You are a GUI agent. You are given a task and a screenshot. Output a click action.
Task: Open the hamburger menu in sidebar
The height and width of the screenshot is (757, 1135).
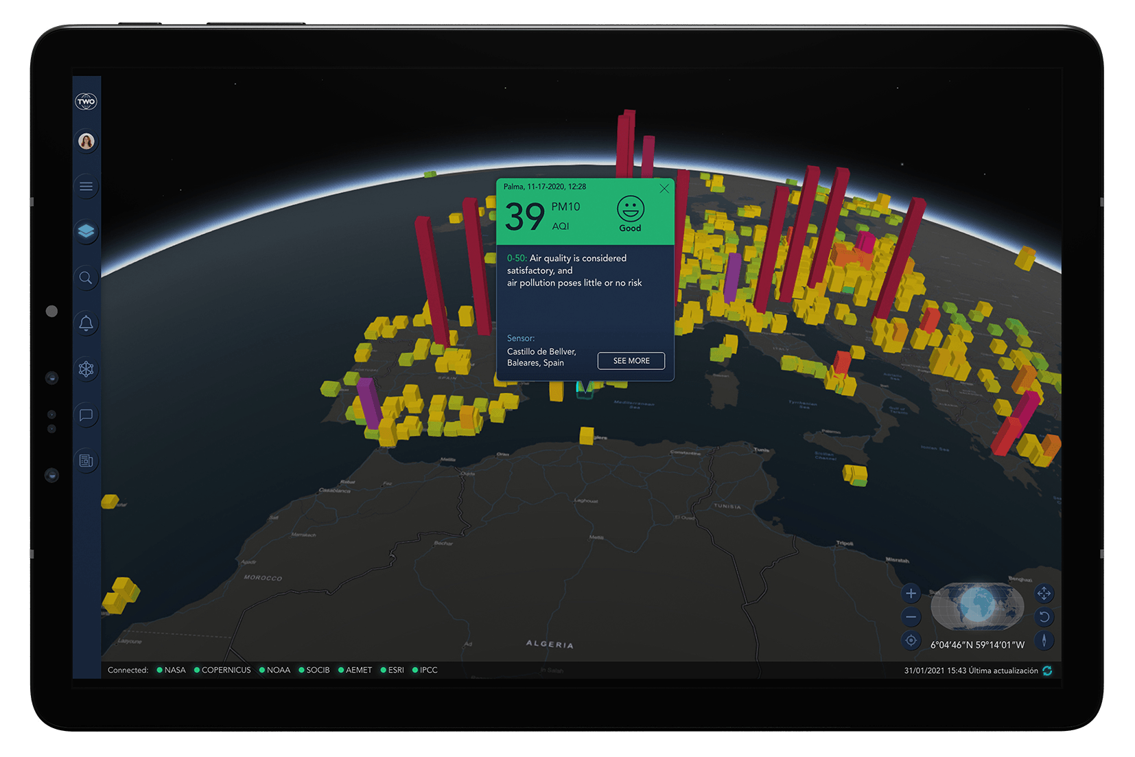(x=86, y=187)
